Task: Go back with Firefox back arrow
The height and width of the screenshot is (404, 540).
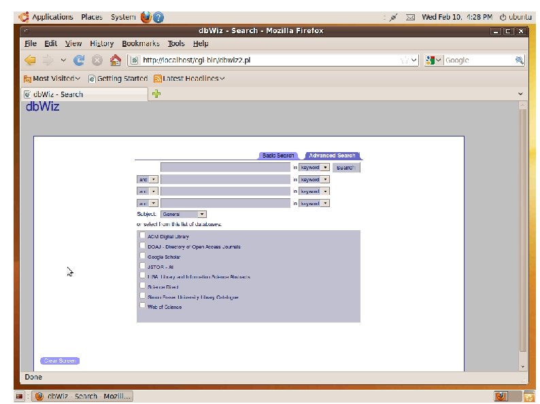Action: coord(30,60)
